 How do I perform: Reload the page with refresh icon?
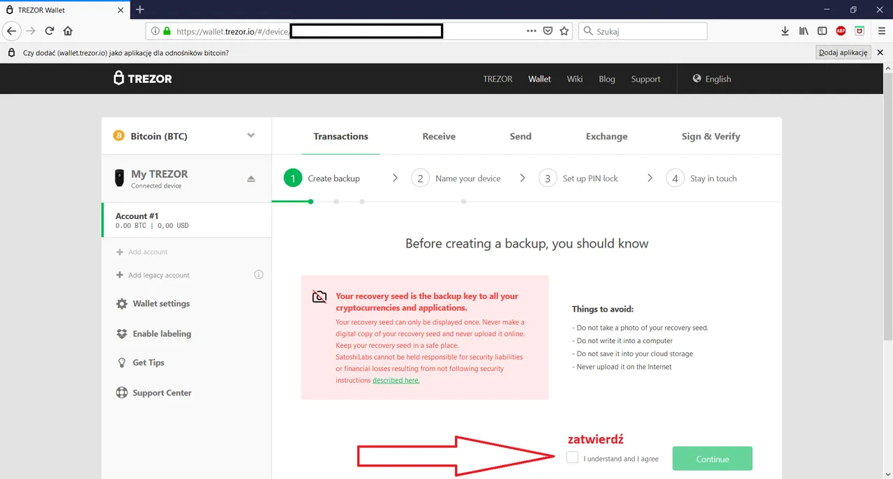click(50, 31)
